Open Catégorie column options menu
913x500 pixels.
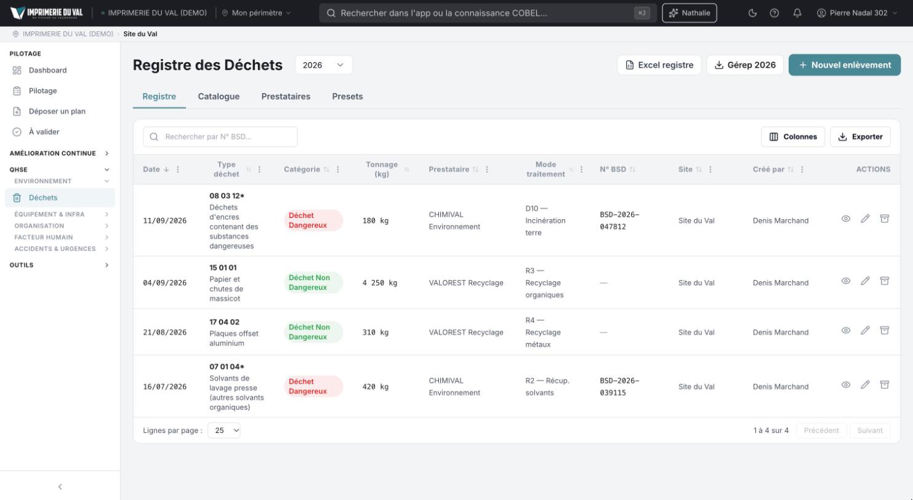click(x=338, y=169)
